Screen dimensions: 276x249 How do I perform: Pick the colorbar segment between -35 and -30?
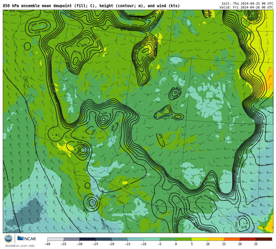(x=72, y=239)
